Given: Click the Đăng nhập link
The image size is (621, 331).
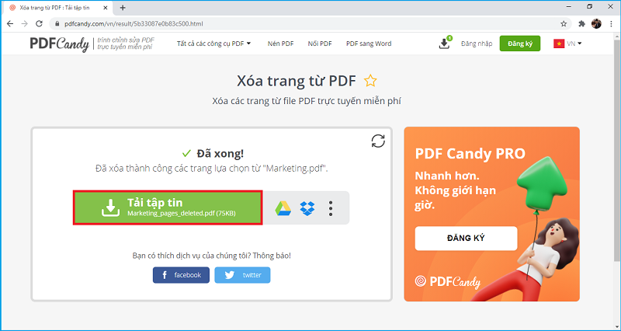Looking at the screenshot, I should click(477, 44).
